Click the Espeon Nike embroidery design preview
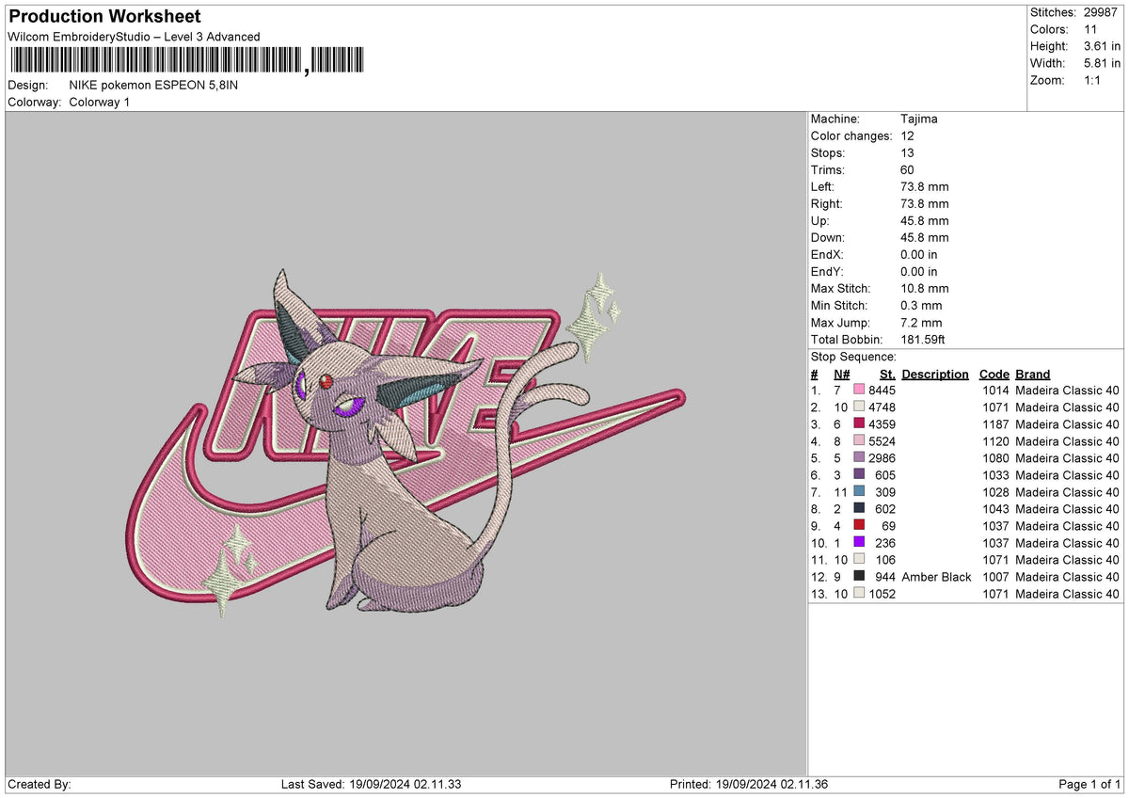The height and width of the screenshot is (798, 1129). click(x=406, y=442)
